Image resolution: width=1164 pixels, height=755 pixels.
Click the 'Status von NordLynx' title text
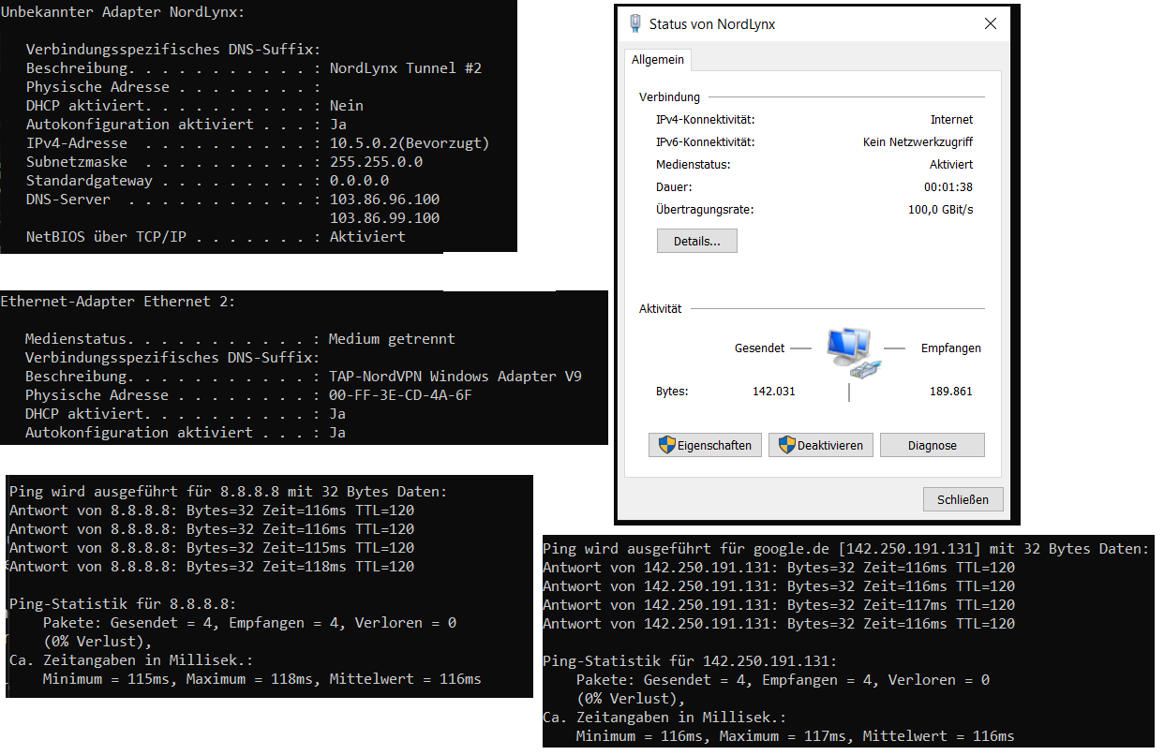pos(712,24)
